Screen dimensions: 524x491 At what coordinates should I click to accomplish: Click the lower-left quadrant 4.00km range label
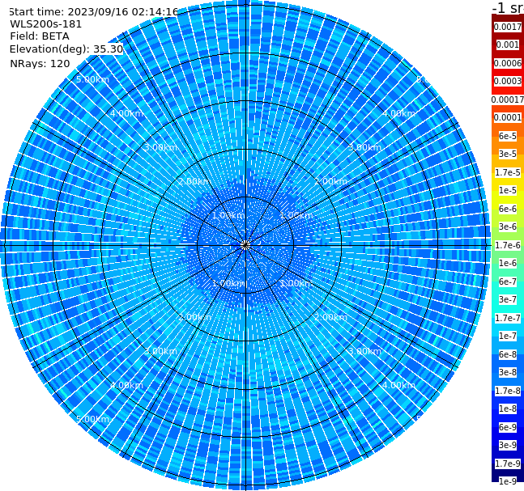pos(126,385)
